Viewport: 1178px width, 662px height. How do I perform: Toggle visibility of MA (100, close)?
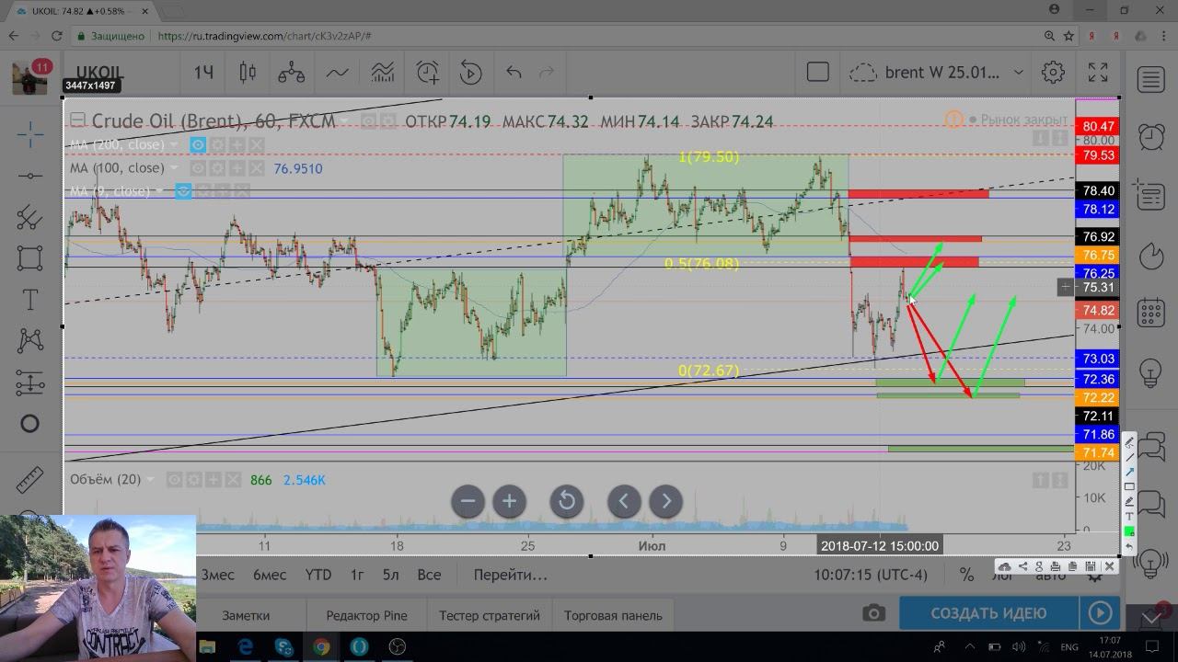198,168
